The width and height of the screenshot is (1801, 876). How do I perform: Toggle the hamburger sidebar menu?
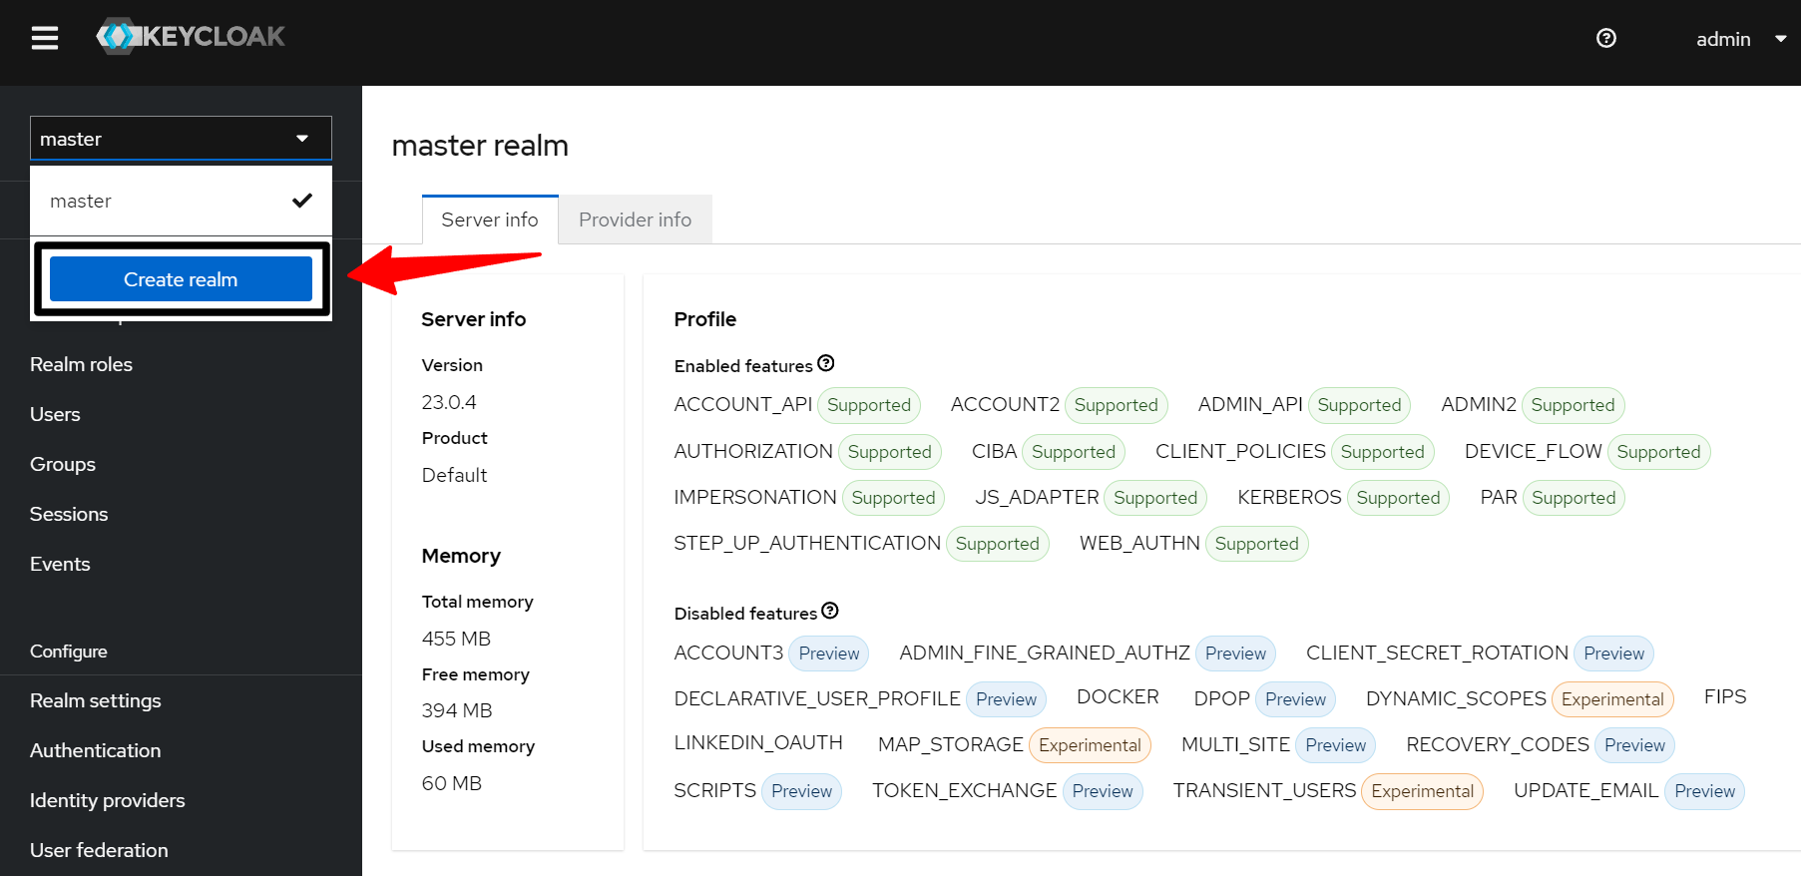[x=45, y=38]
